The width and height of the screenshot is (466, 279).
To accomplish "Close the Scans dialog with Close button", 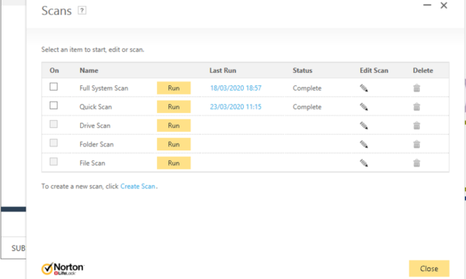I will coord(429,269).
